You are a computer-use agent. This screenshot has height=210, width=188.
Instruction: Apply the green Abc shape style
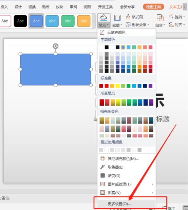click(x=68, y=21)
